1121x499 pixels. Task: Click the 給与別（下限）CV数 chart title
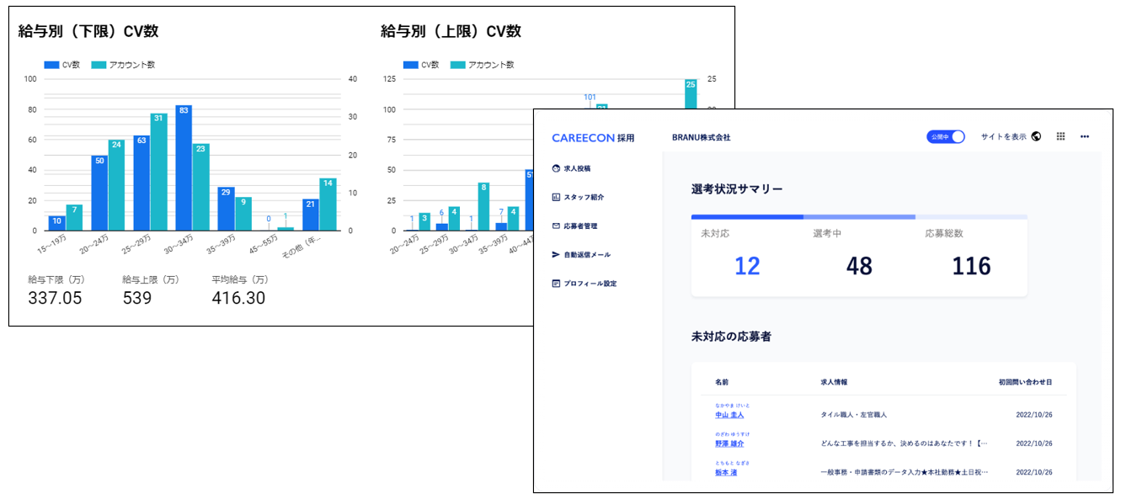tap(88, 31)
